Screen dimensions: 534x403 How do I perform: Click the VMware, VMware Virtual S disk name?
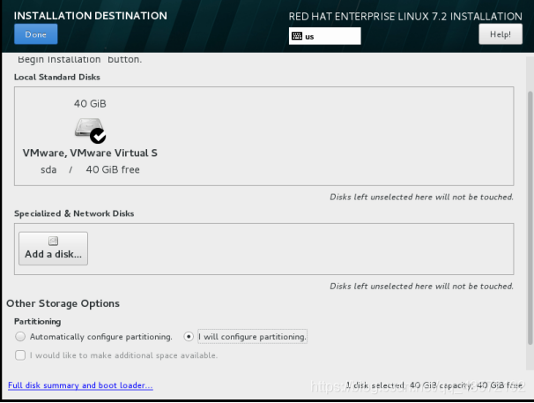click(90, 153)
